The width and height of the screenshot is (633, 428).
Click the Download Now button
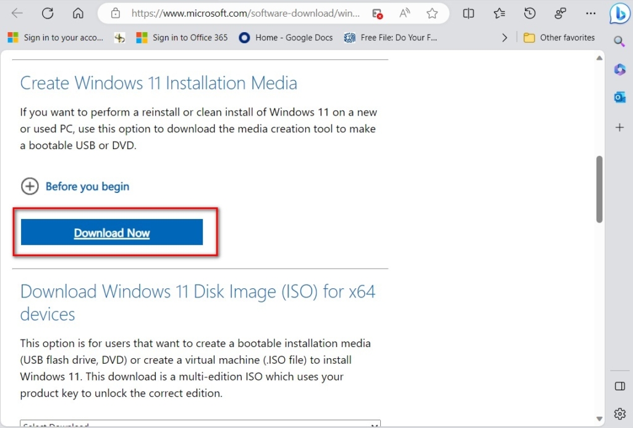112,233
